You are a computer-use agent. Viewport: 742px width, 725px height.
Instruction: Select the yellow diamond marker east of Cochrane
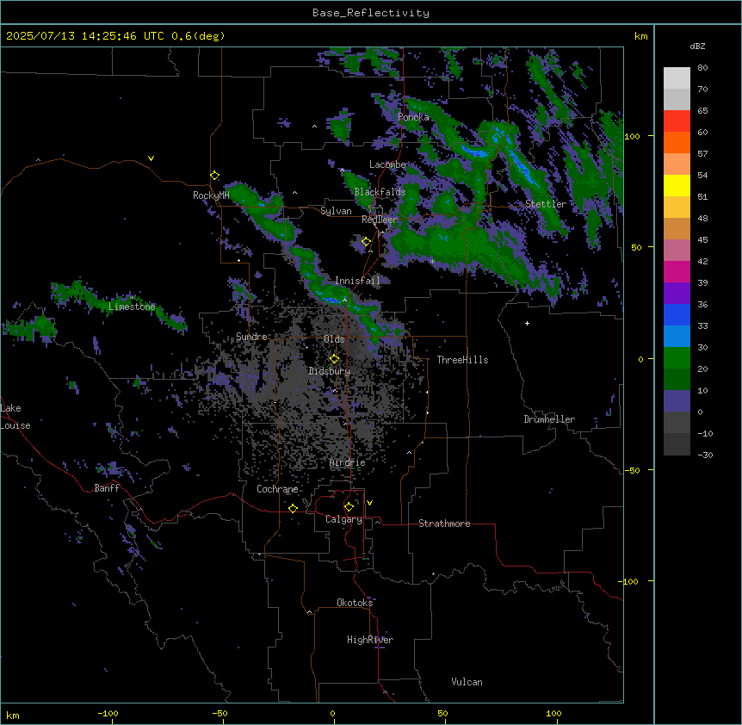(293, 508)
